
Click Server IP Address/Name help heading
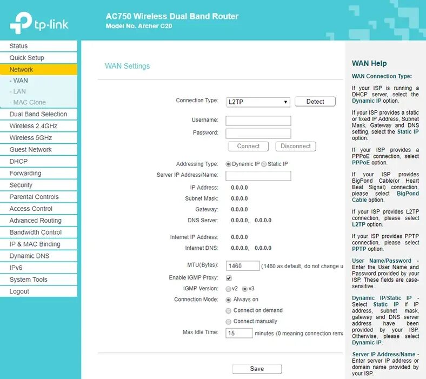click(x=384, y=354)
